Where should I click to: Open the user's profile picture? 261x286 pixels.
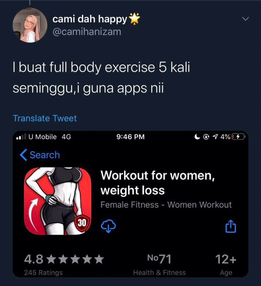pos(30,25)
